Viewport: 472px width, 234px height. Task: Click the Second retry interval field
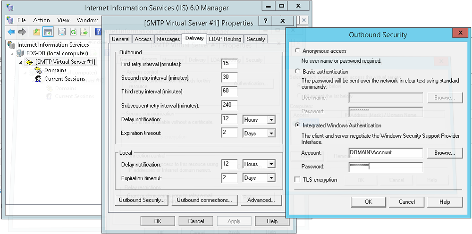click(229, 77)
